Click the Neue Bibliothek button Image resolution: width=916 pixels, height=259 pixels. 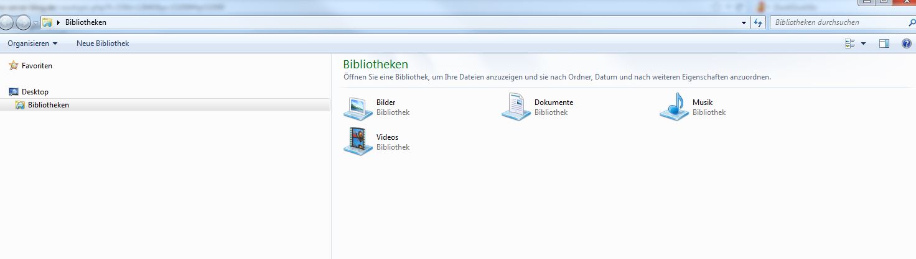coord(103,43)
